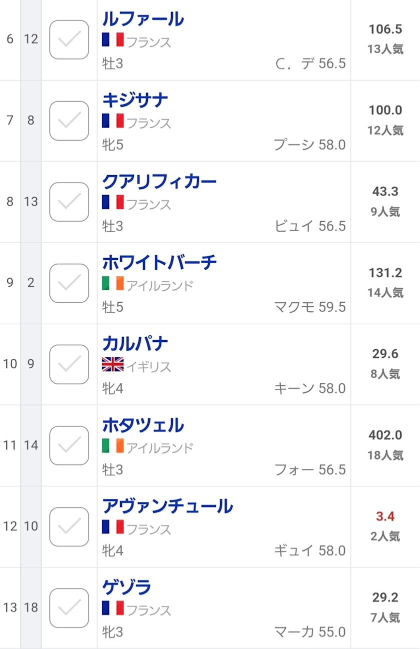Check the アヴァンチュール checkbox
The height and width of the screenshot is (649, 420).
click(69, 526)
